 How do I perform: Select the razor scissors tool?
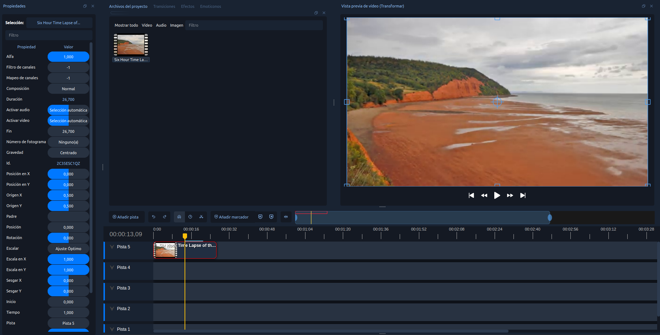point(201,217)
